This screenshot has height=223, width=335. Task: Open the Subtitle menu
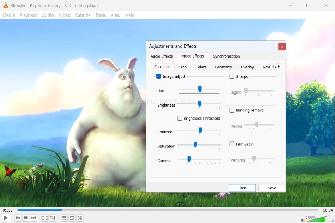[x=83, y=15]
